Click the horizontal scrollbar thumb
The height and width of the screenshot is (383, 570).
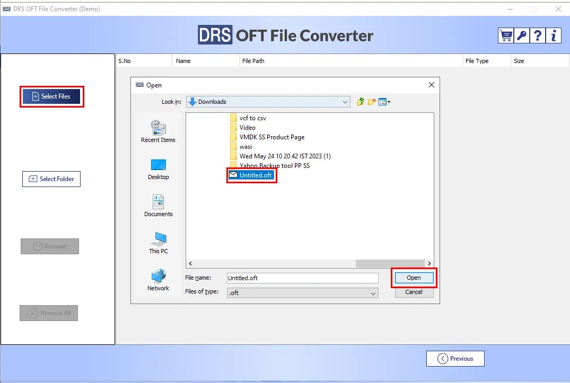(390, 264)
